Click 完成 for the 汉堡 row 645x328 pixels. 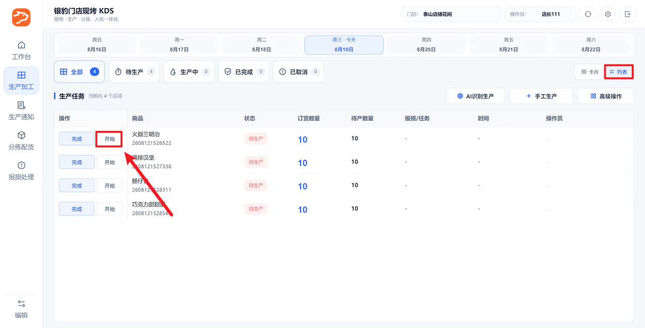tap(77, 162)
